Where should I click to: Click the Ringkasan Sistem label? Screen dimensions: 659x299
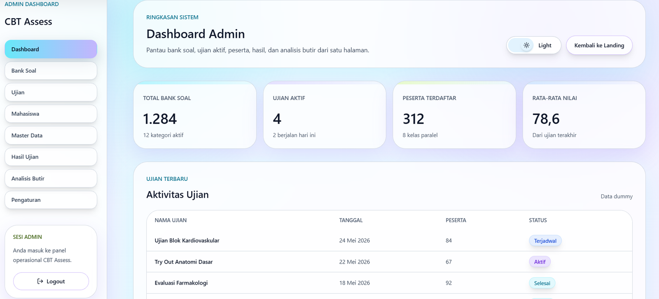pos(172,17)
